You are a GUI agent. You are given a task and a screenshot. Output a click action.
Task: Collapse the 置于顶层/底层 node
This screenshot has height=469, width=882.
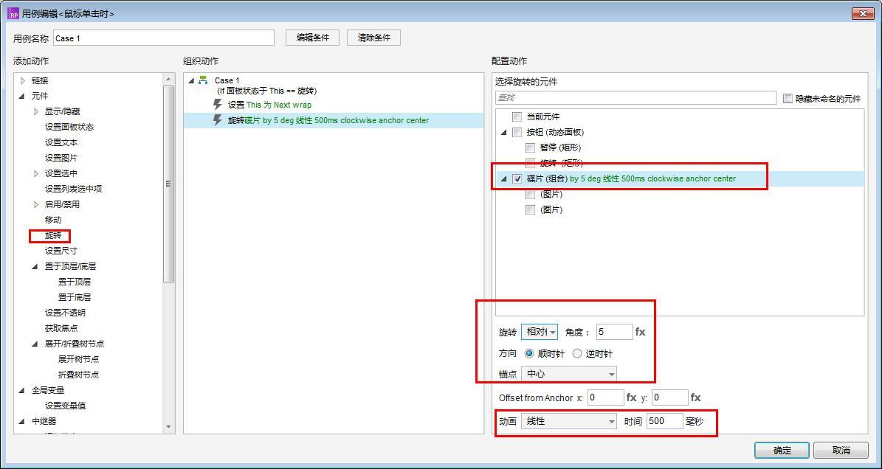pyautogui.click(x=36, y=266)
